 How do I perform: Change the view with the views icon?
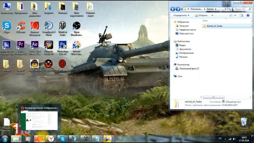point(231,15)
